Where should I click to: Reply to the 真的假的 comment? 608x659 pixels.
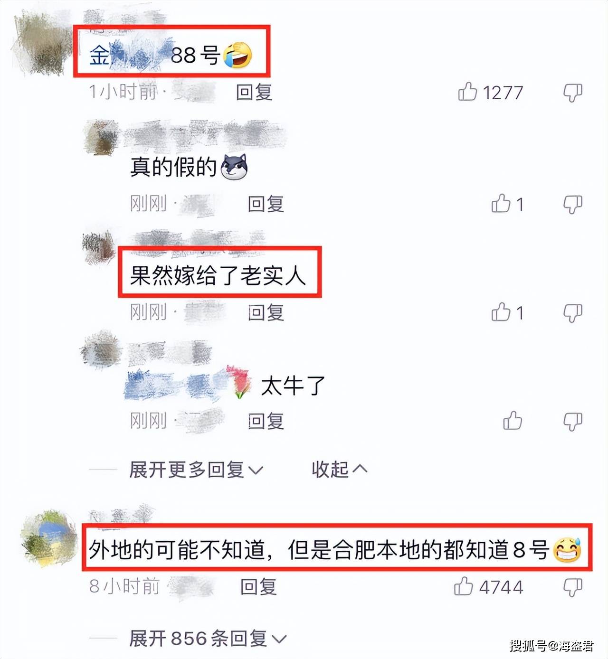tap(266, 204)
